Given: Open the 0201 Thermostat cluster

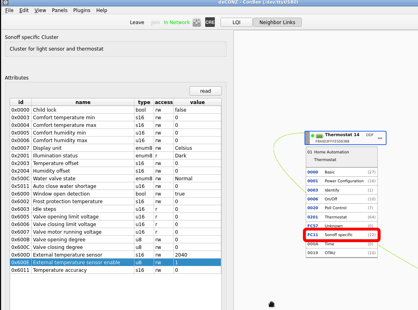Looking at the screenshot, I should 342,217.
